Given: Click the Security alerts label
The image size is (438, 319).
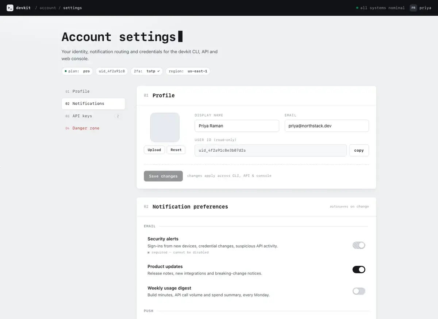Looking at the screenshot, I should coord(163,239).
